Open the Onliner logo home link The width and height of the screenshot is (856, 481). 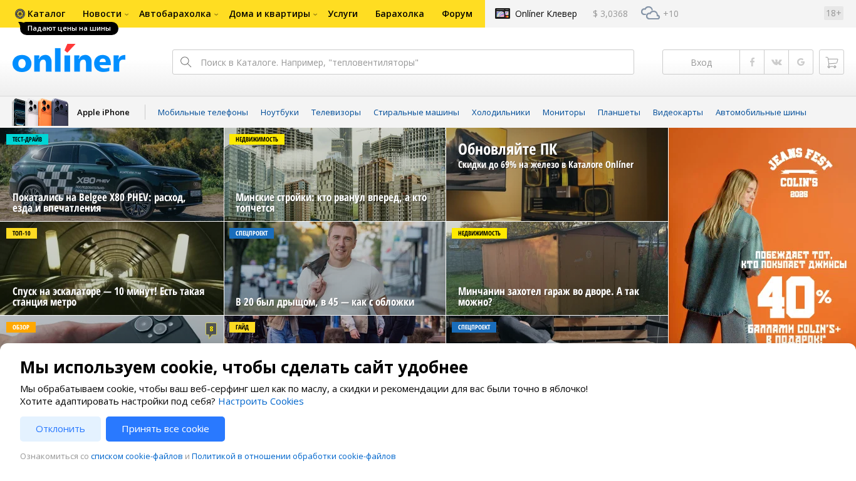click(x=69, y=58)
